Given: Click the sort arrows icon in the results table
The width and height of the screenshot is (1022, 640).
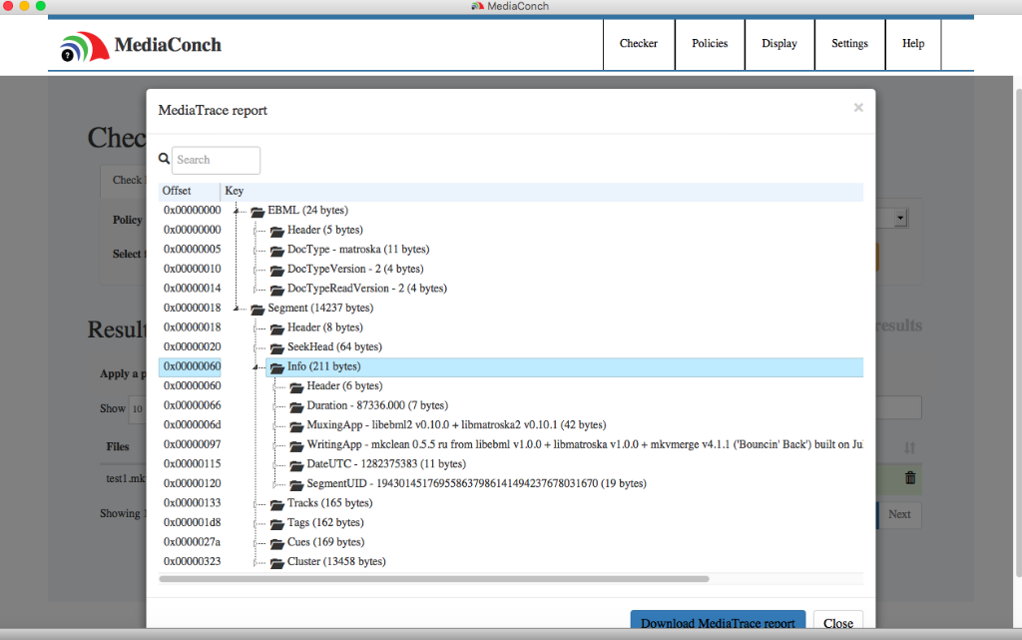Looking at the screenshot, I should 910,447.
